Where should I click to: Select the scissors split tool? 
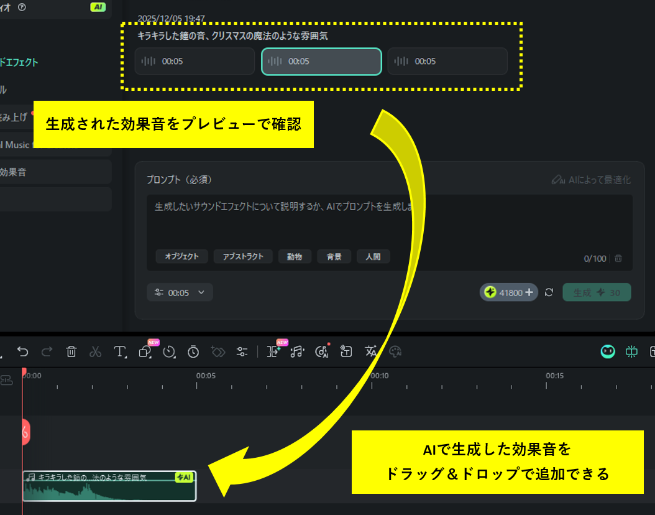click(x=95, y=351)
